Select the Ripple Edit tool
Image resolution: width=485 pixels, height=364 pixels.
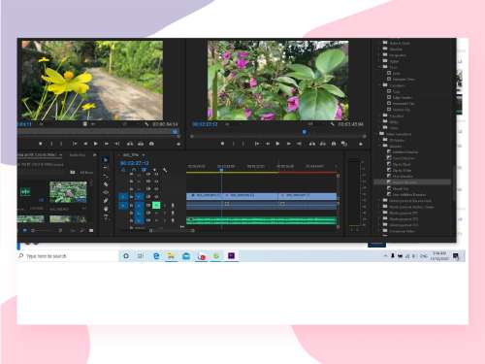tap(106, 176)
